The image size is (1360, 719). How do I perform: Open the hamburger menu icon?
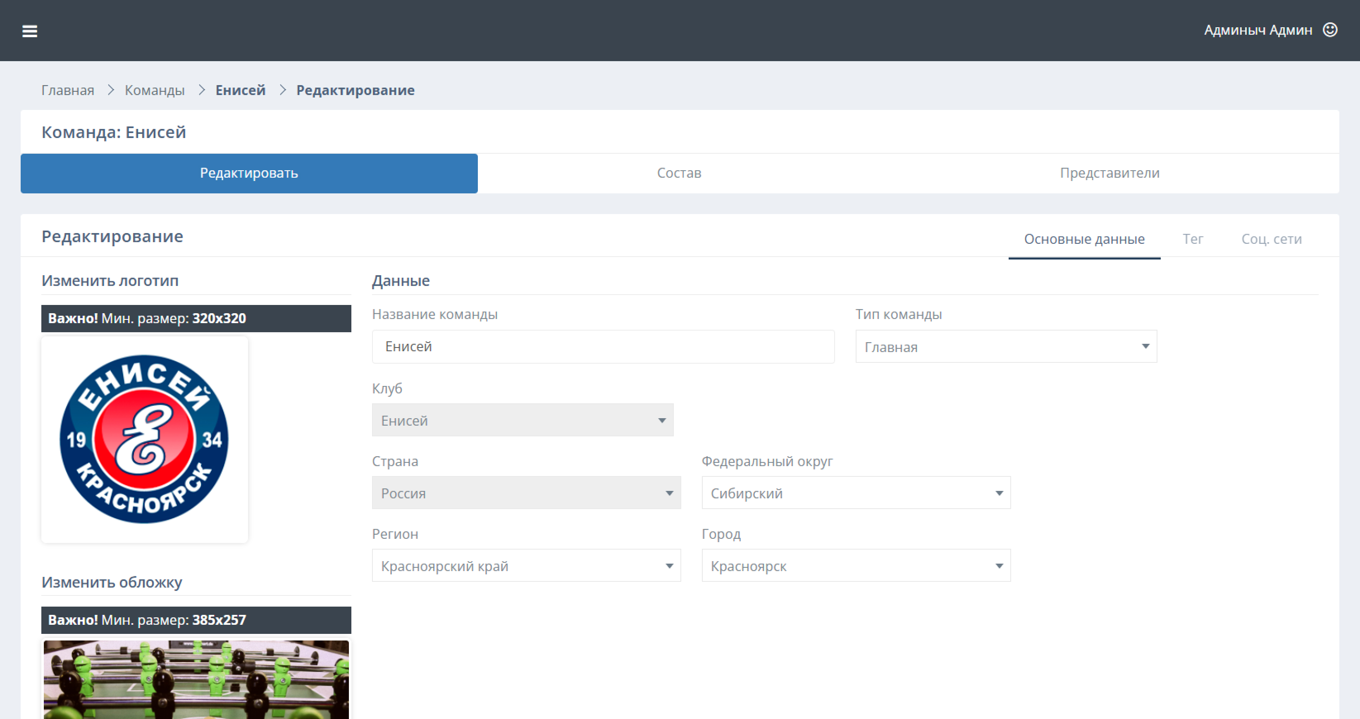(x=30, y=31)
